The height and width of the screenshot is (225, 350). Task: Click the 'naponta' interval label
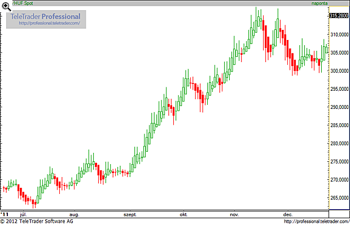pos(320,3)
